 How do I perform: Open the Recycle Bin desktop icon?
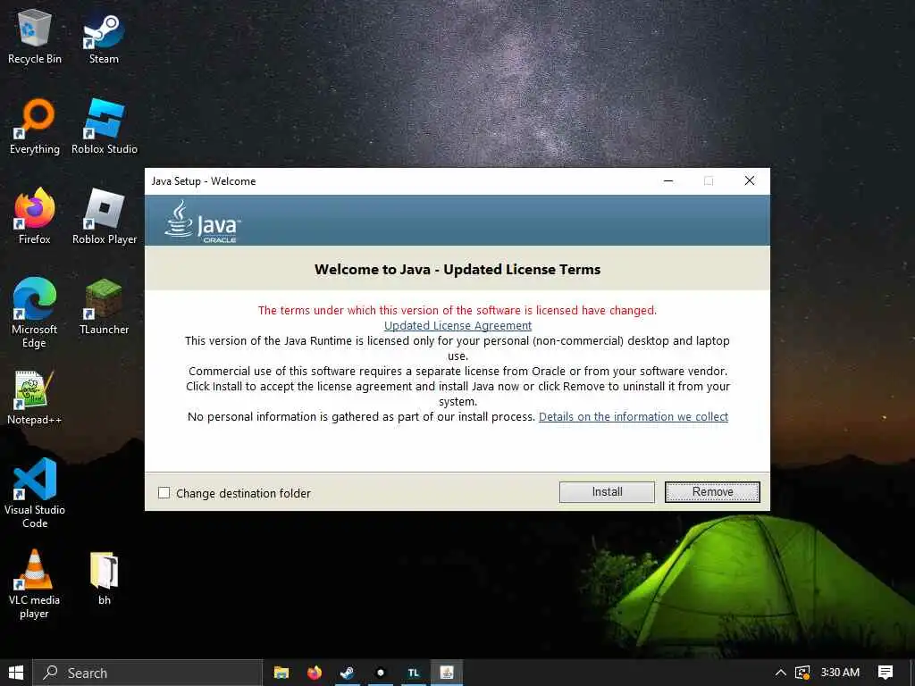click(35, 36)
